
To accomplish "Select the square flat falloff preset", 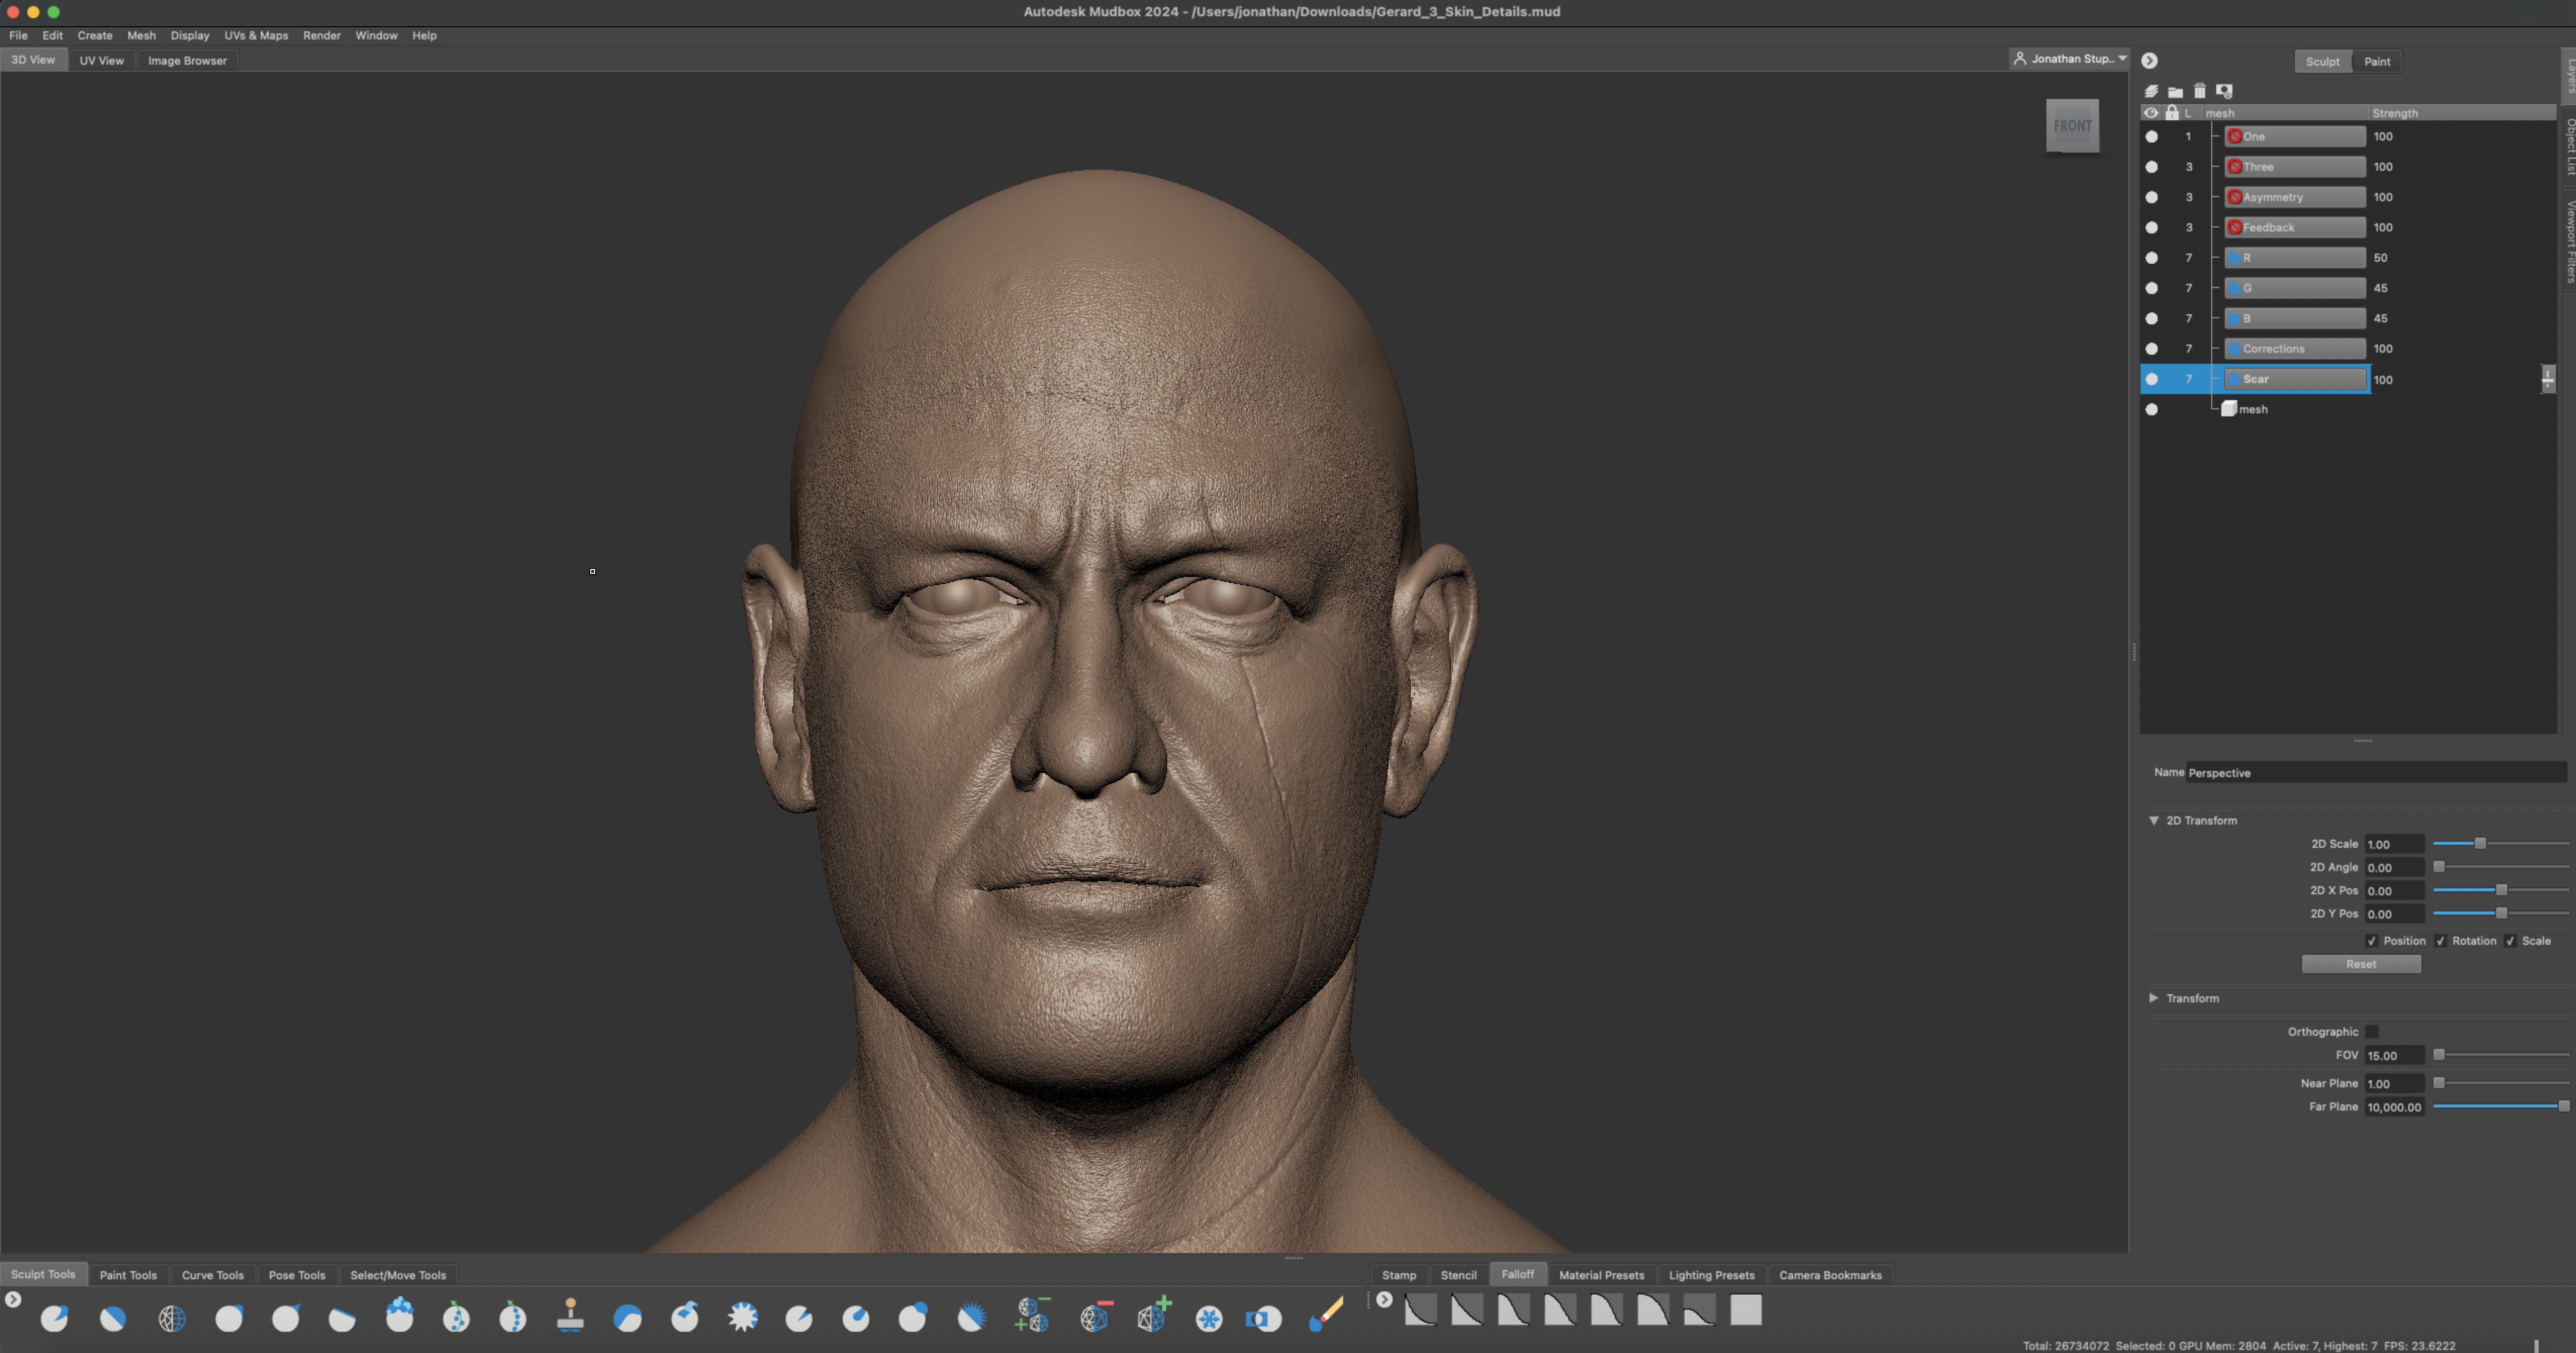I will point(1745,1309).
